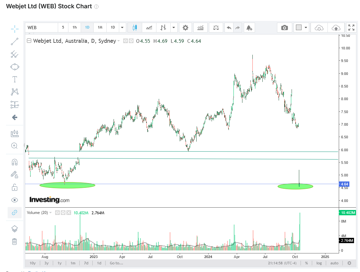Image resolution: width=360 pixels, height=272 pixels.
Task: Open the measure ruler tool
Action: (15, 133)
